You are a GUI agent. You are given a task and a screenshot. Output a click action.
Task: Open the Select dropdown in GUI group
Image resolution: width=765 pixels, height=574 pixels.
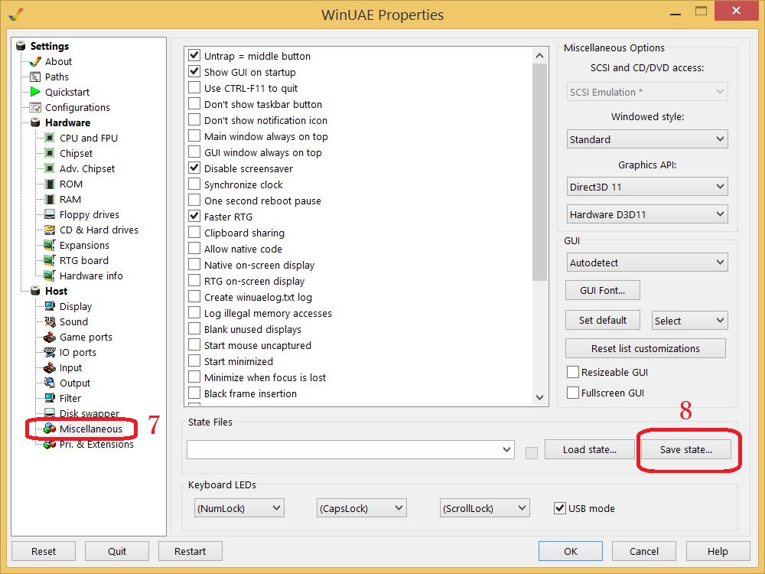689,321
